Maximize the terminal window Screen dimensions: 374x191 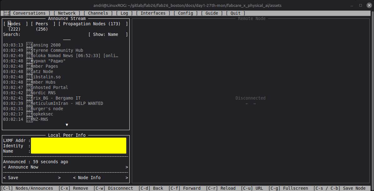point(361,5)
